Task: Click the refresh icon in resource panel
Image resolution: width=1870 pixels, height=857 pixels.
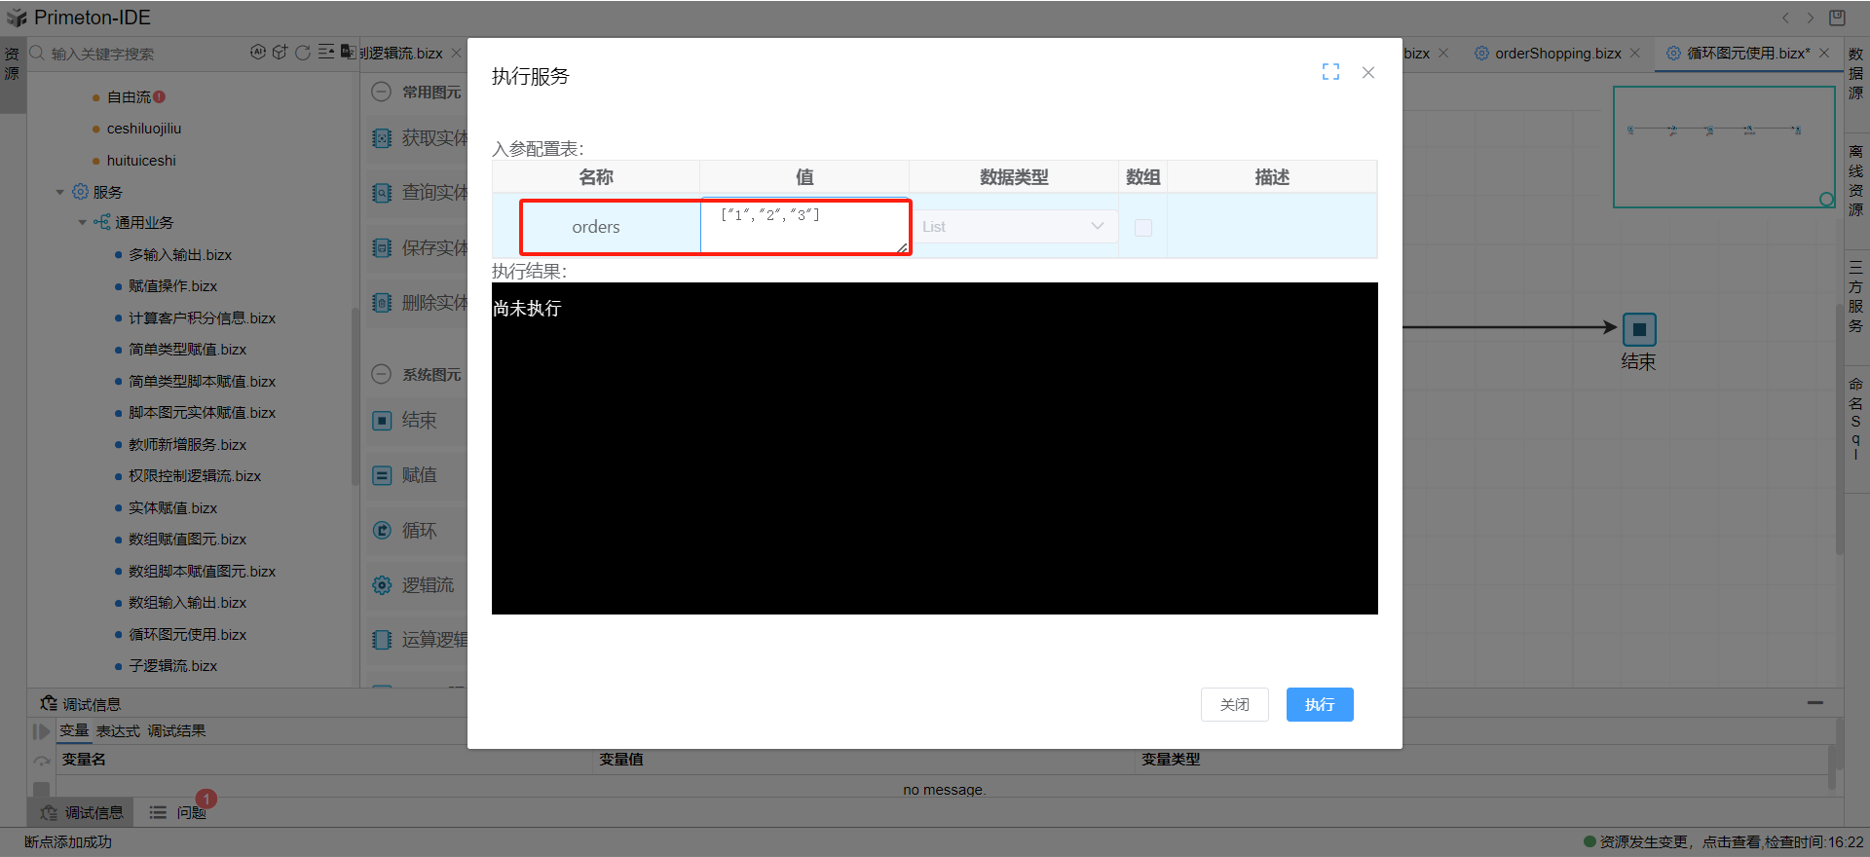Action: tap(302, 53)
